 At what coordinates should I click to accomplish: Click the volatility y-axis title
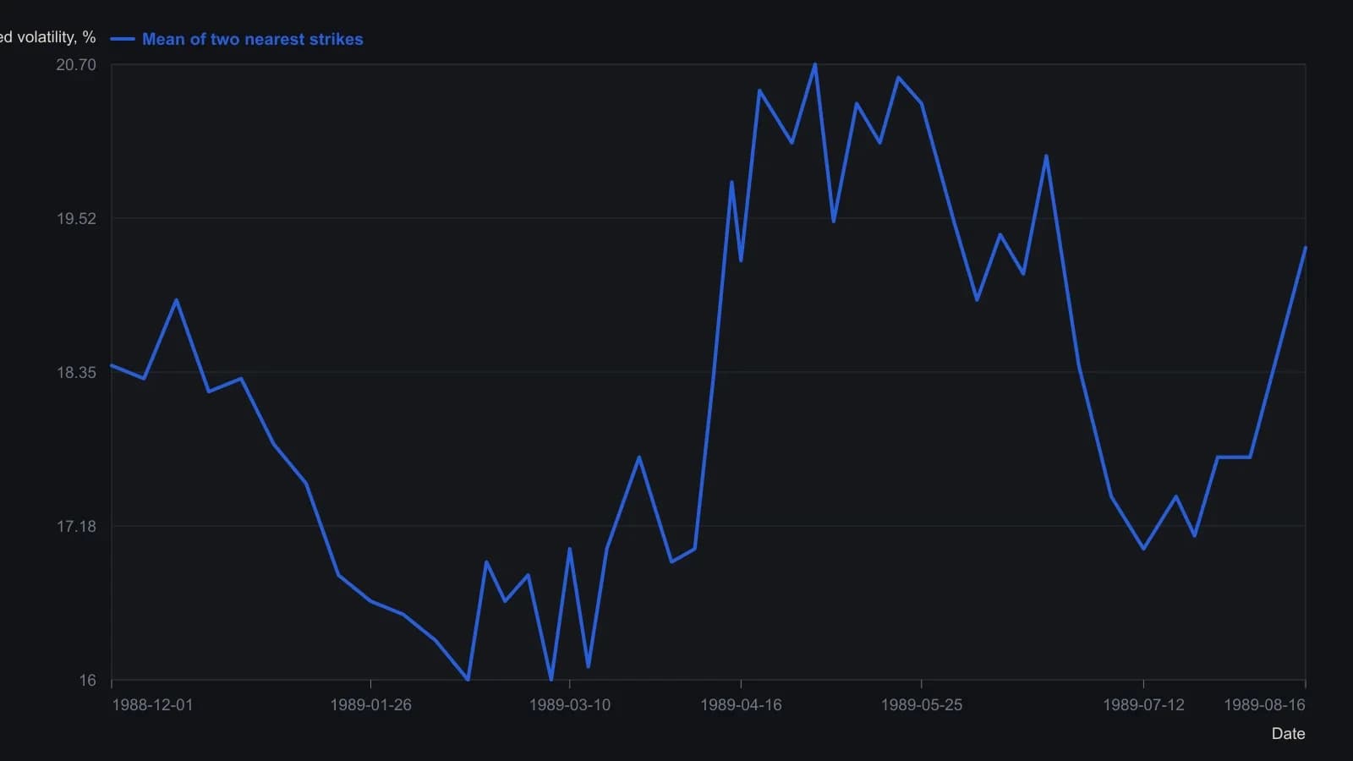(47, 37)
